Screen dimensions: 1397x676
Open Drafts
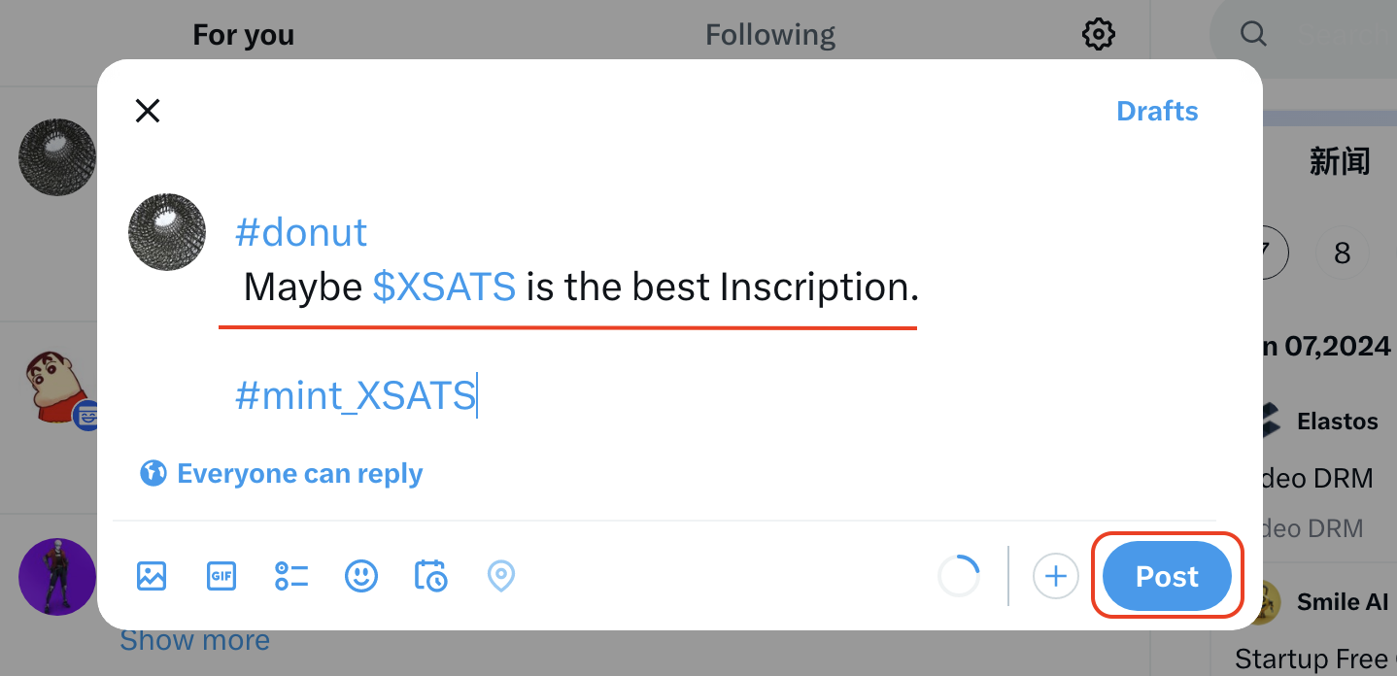pyautogui.click(x=1157, y=111)
